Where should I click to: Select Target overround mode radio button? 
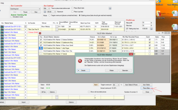click(x=50, y=15)
